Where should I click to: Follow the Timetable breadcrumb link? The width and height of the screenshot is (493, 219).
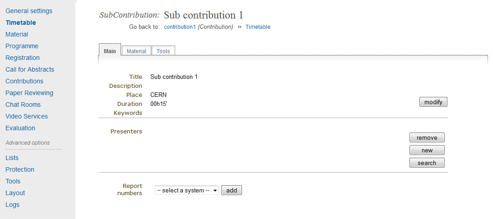pyautogui.click(x=258, y=27)
